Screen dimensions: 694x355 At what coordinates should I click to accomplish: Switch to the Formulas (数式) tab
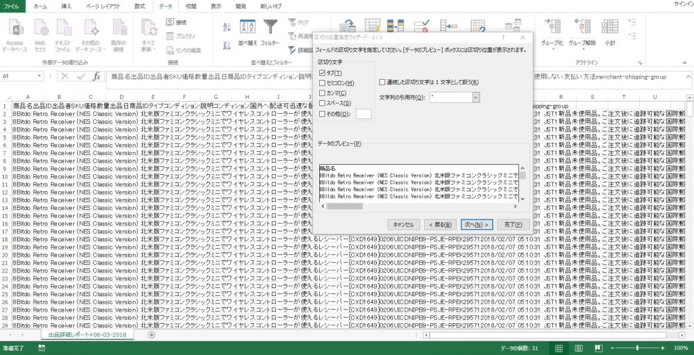[140, 6]
